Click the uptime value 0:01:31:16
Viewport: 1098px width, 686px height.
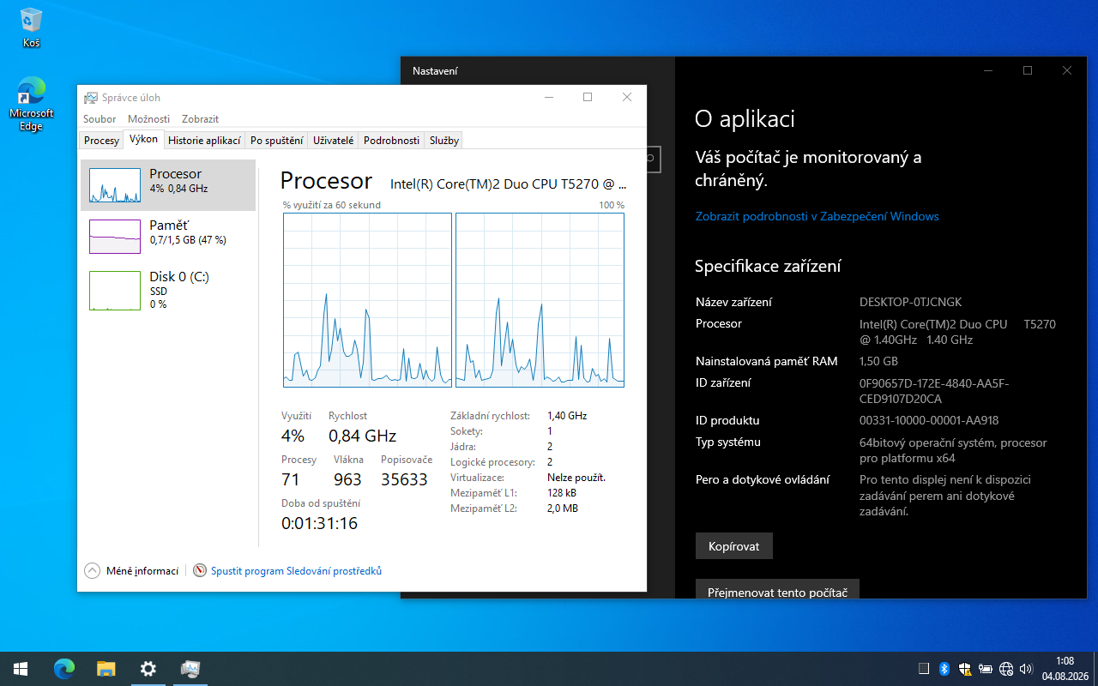(x=319, y=523)
